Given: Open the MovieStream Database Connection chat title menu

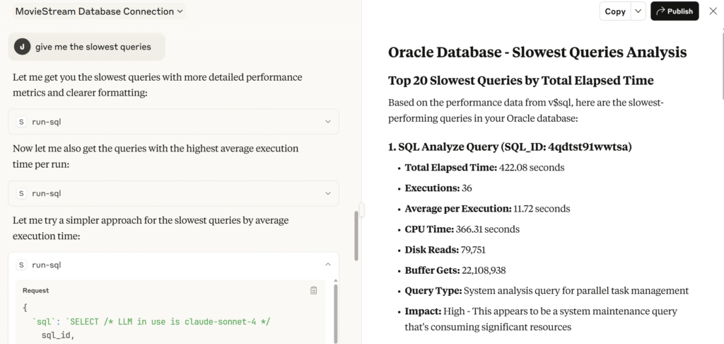Looking at the screenshot, I should click(x=99, y=11).
